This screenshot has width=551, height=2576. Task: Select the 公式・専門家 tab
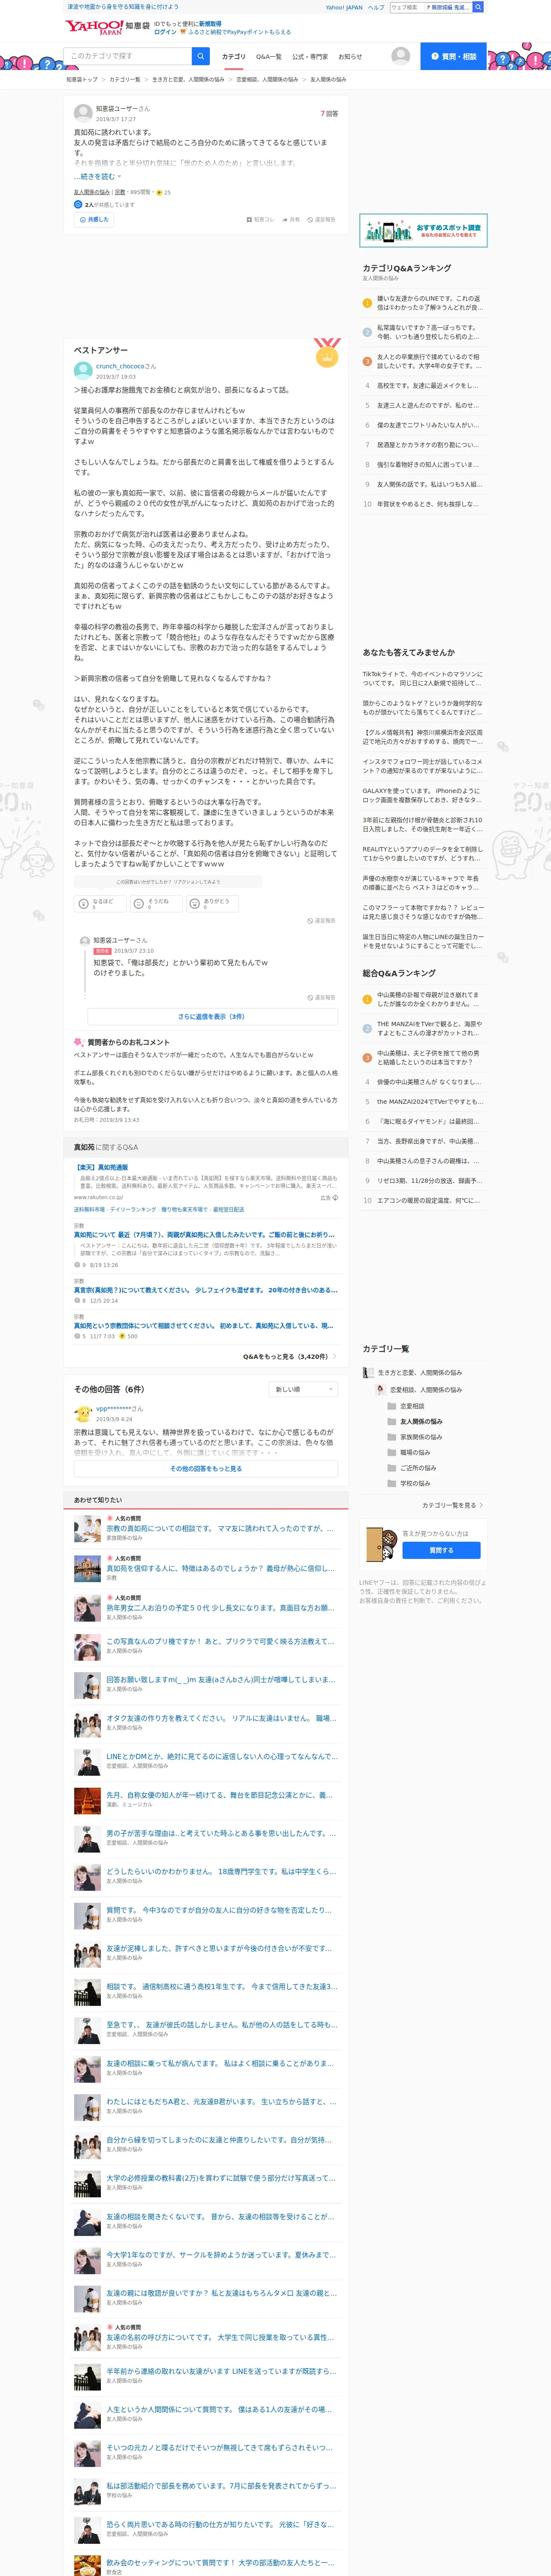click(x=310, y=57)
